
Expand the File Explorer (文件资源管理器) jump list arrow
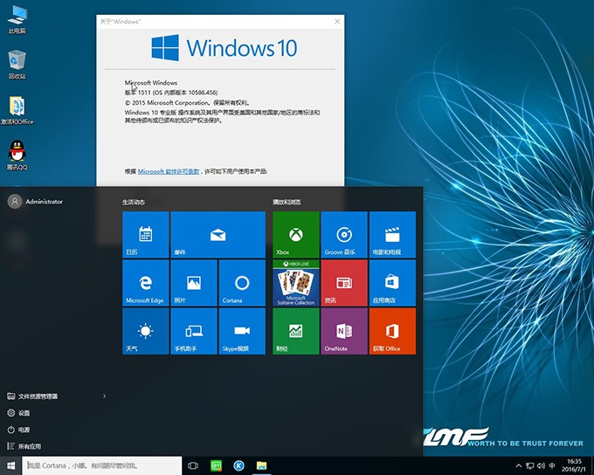click(x=105, y=396)
